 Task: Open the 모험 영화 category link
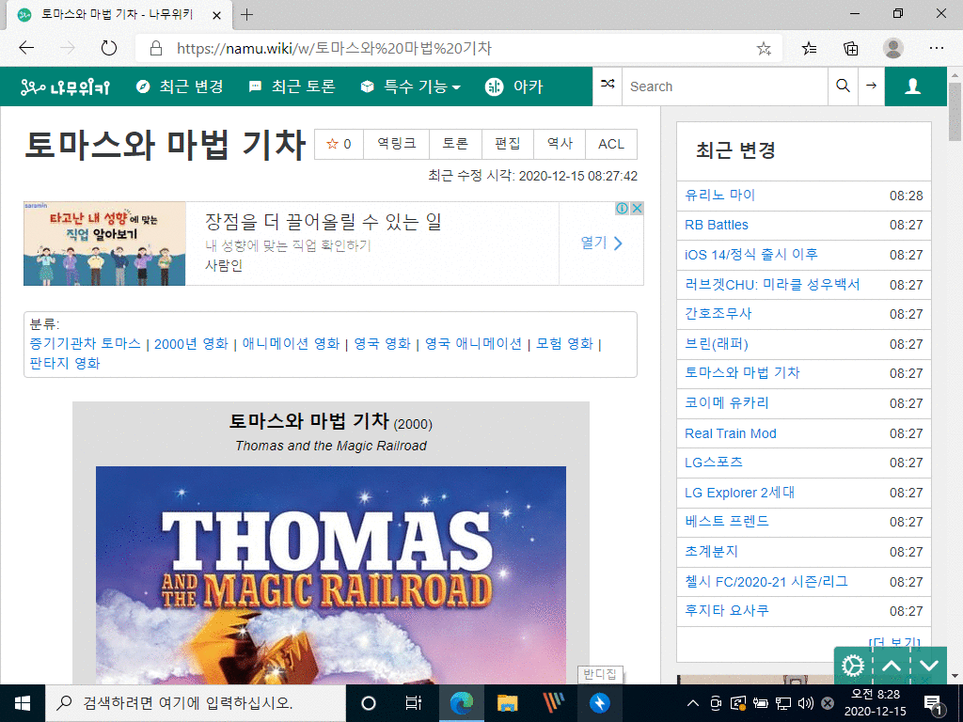click(x=564, y=343)
